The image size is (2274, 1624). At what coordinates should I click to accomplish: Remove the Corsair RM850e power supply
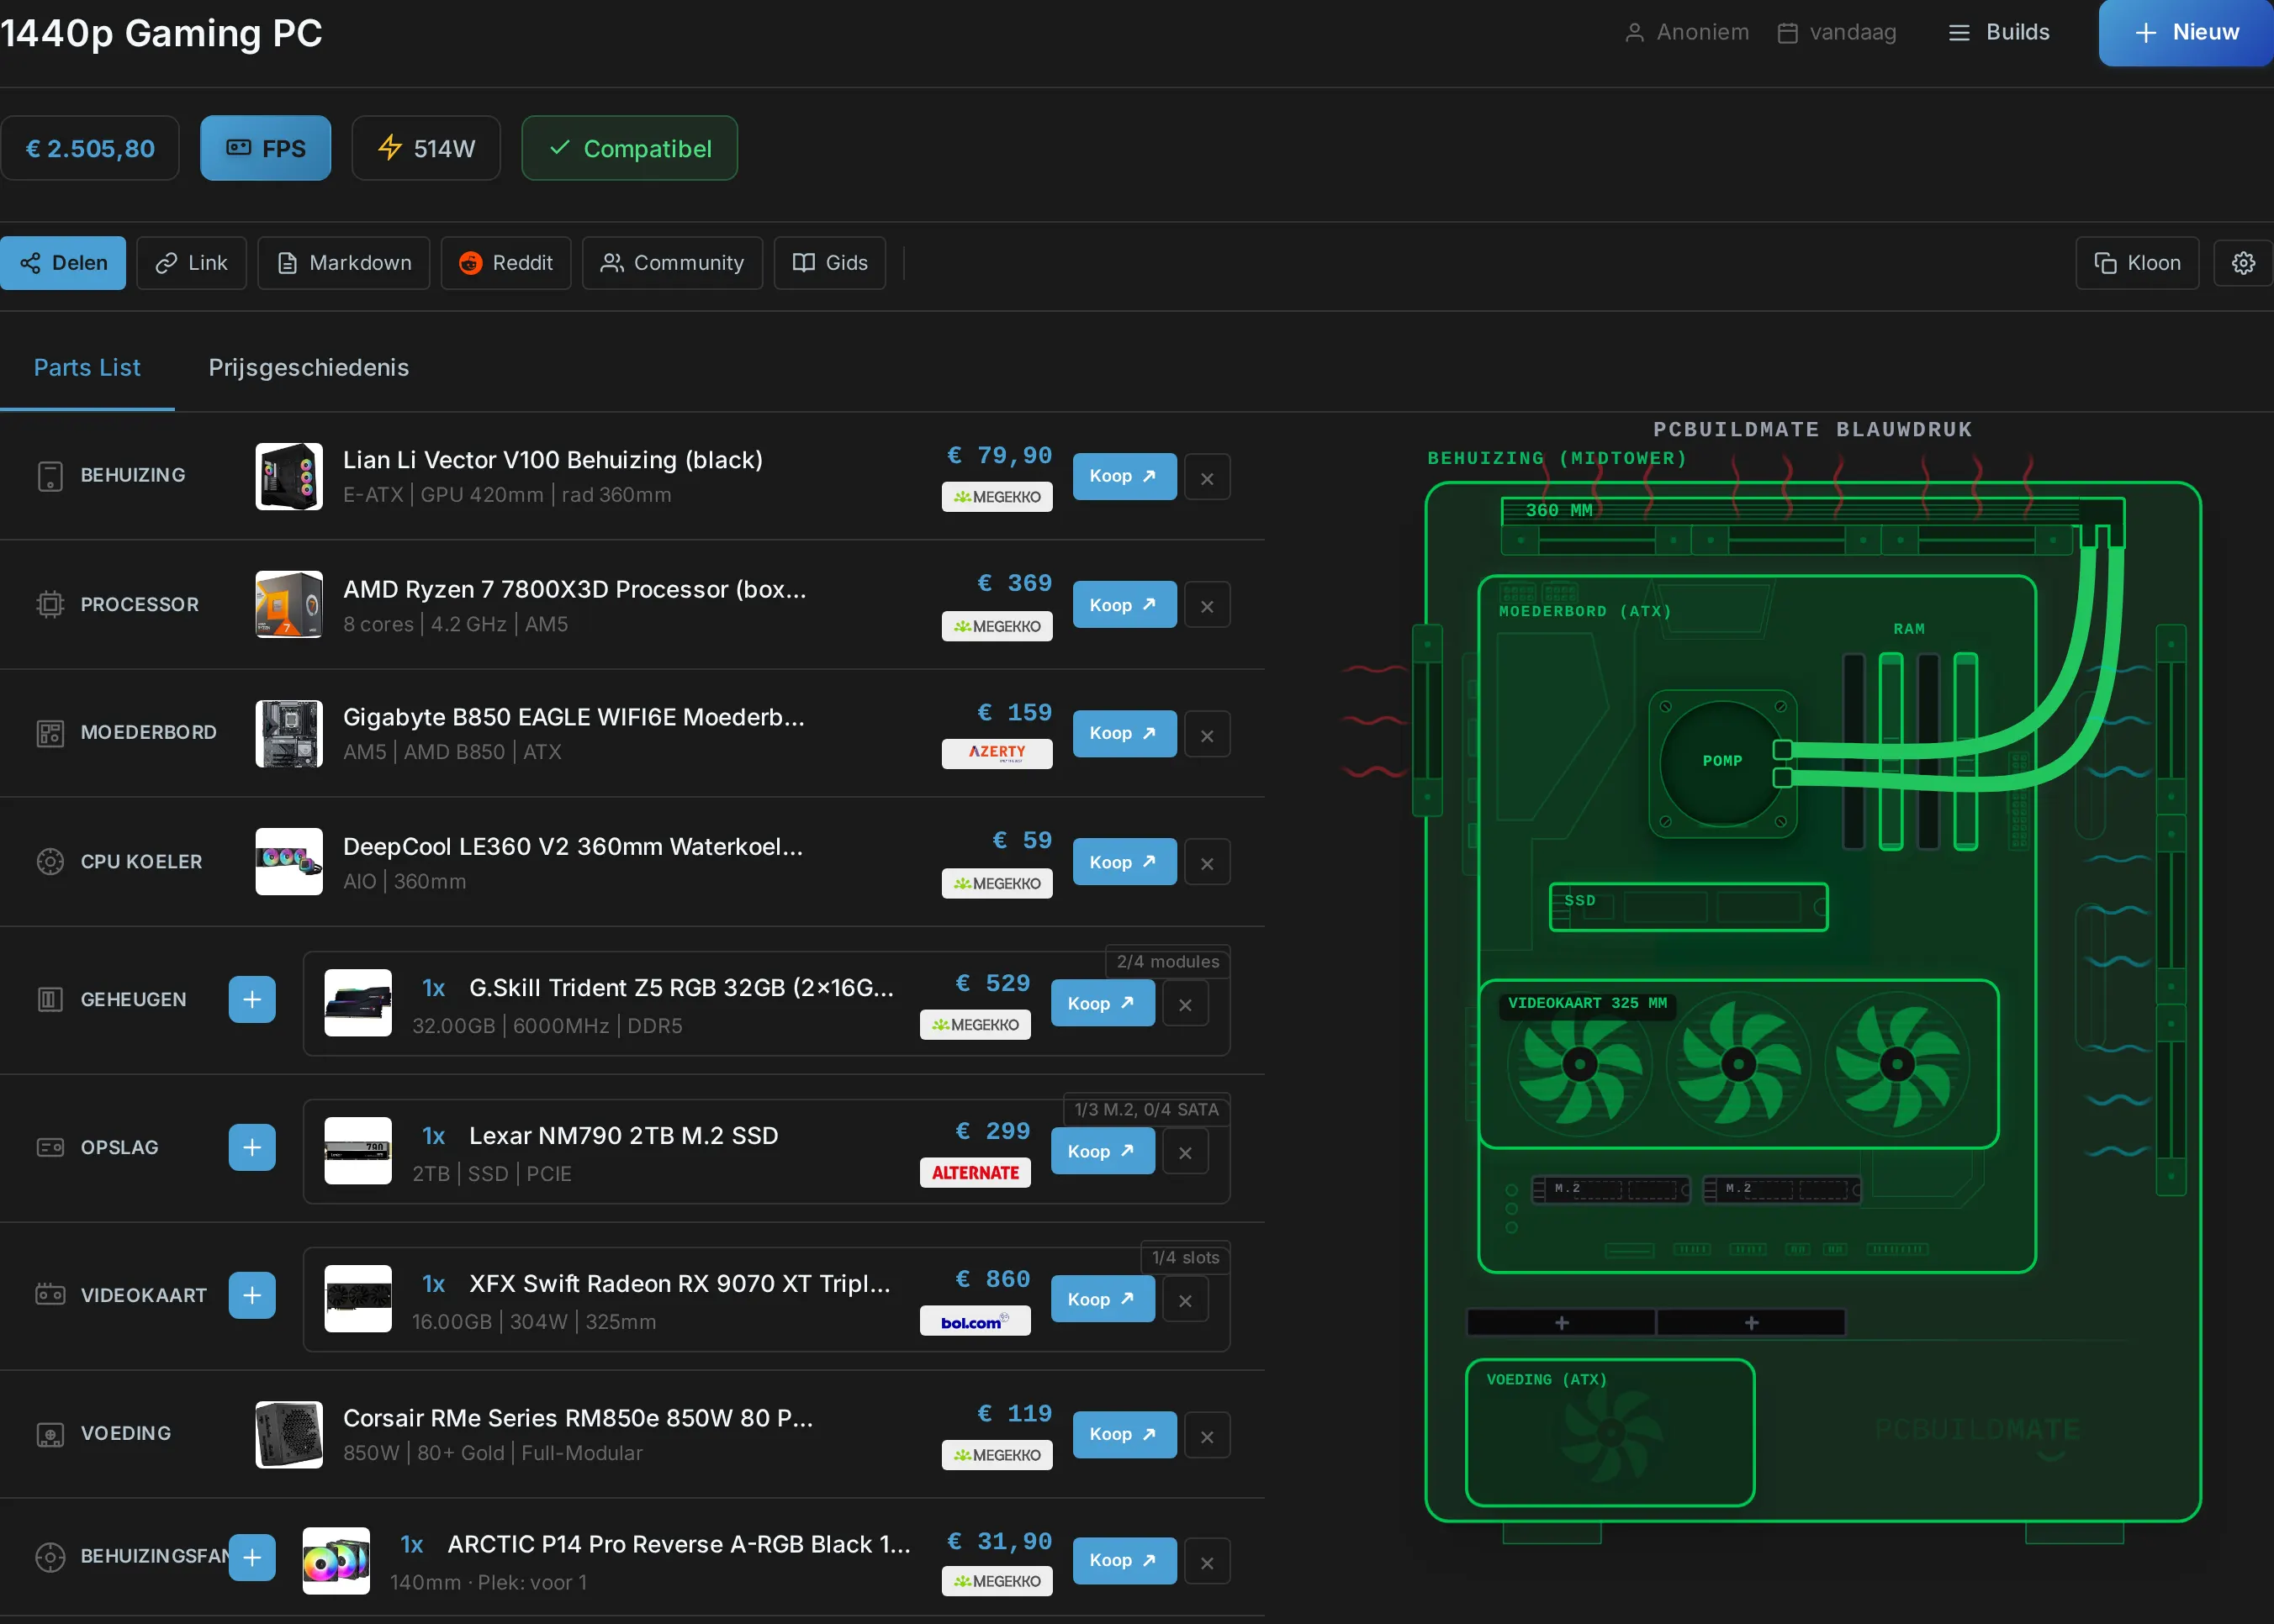(1207, 1436)
